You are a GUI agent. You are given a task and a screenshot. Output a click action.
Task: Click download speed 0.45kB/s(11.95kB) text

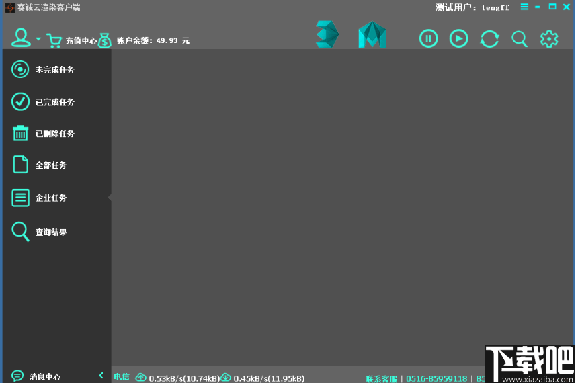tap(270, 378)
